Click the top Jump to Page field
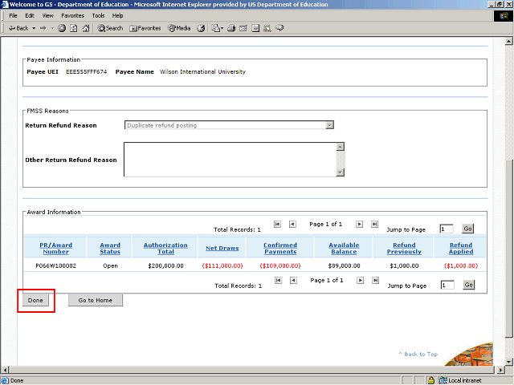The height and width of the screenshot is (385, 514). (447, 229)
